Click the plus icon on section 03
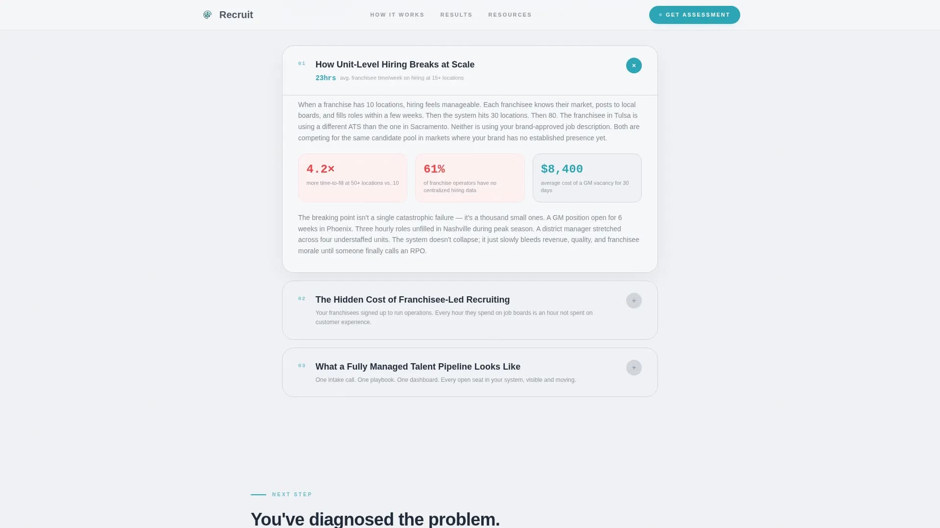 pos(634,367)
